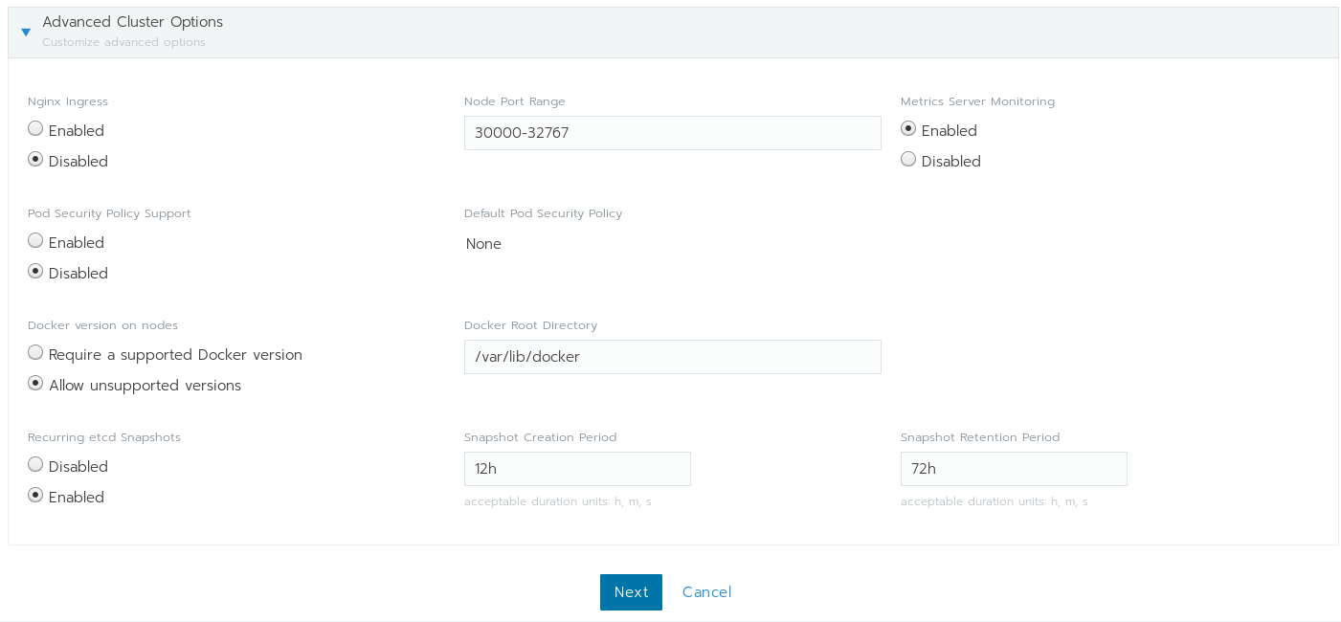1341x622 pixels.
Task: Click the Node Port Range field
Action: tap(672, 133)
